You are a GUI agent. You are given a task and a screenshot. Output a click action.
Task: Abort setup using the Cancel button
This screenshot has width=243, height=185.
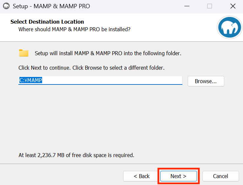pyautogui.click(x=221, y=176)
